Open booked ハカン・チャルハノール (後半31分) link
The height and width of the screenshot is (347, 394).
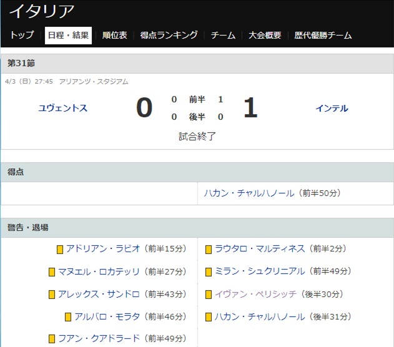coord(260,316)
